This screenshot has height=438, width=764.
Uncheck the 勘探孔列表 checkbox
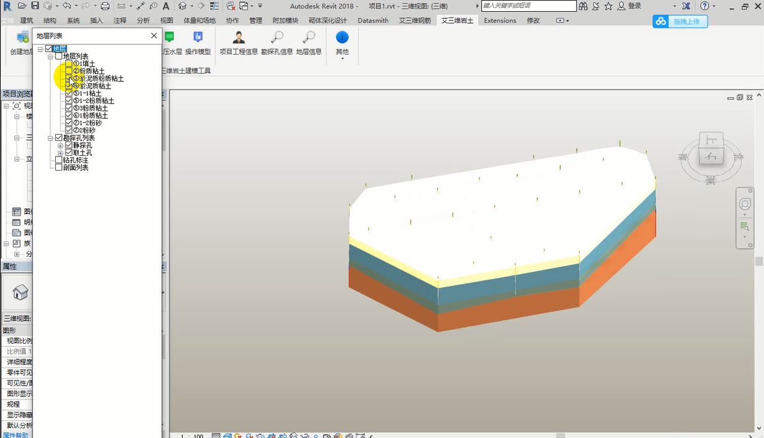point(59,138)
